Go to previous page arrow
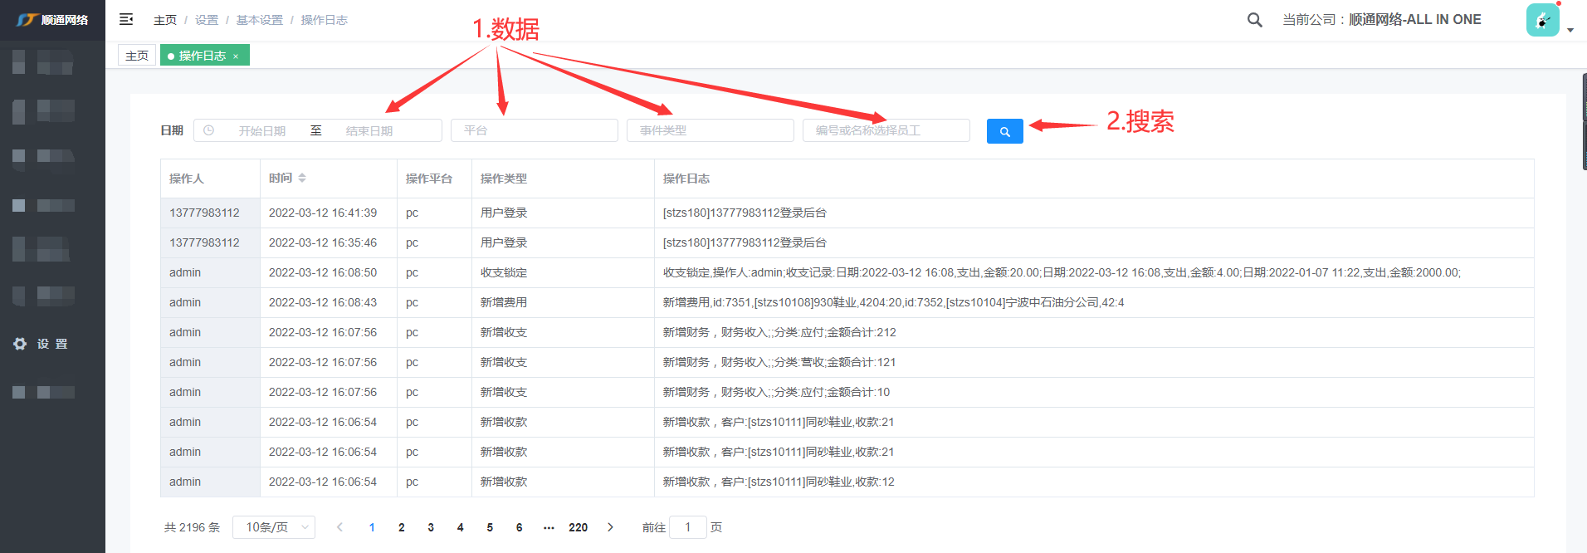This screenshot has height=553, width=1587. (339, 527)
